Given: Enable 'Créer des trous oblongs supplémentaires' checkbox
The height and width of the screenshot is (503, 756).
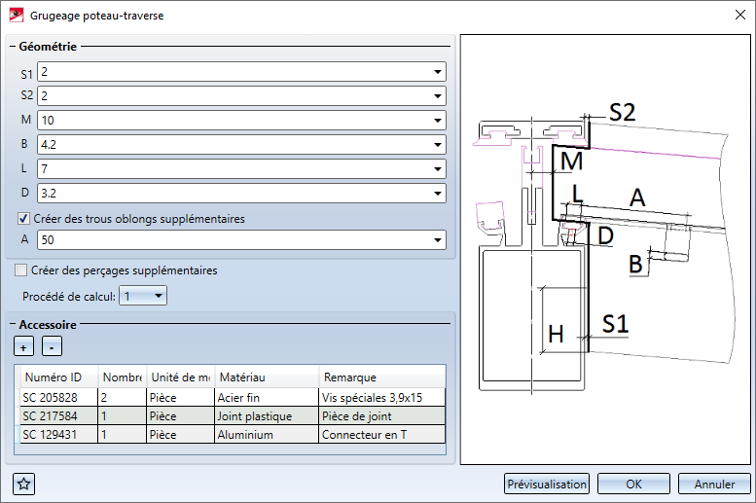Looking at the screenshot, I should (24, 219).
